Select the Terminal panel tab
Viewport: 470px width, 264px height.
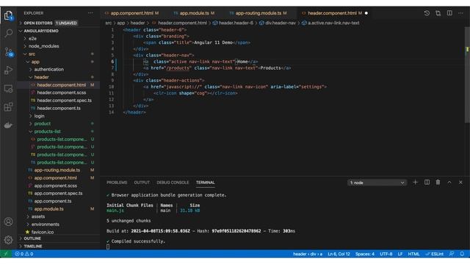pos(206,183)
